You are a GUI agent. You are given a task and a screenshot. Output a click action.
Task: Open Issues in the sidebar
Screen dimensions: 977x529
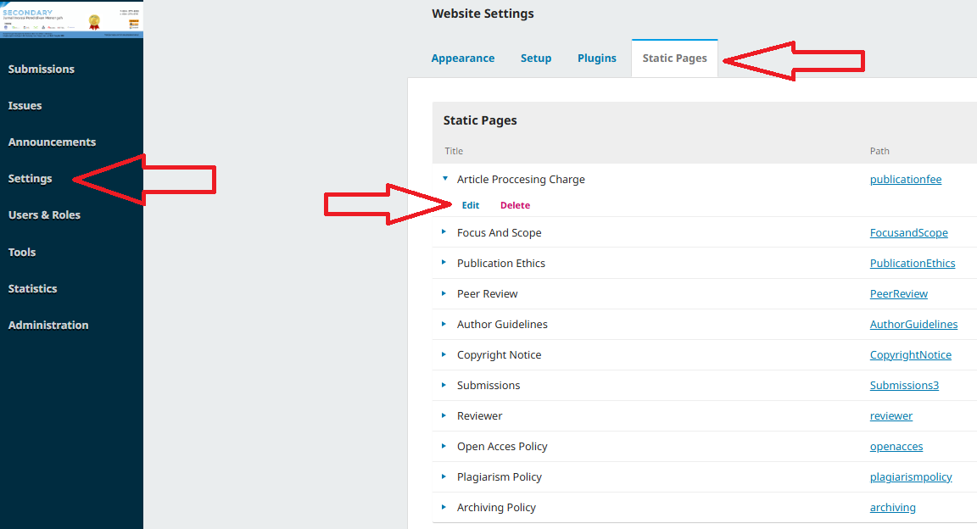click(x=25, y=105)
